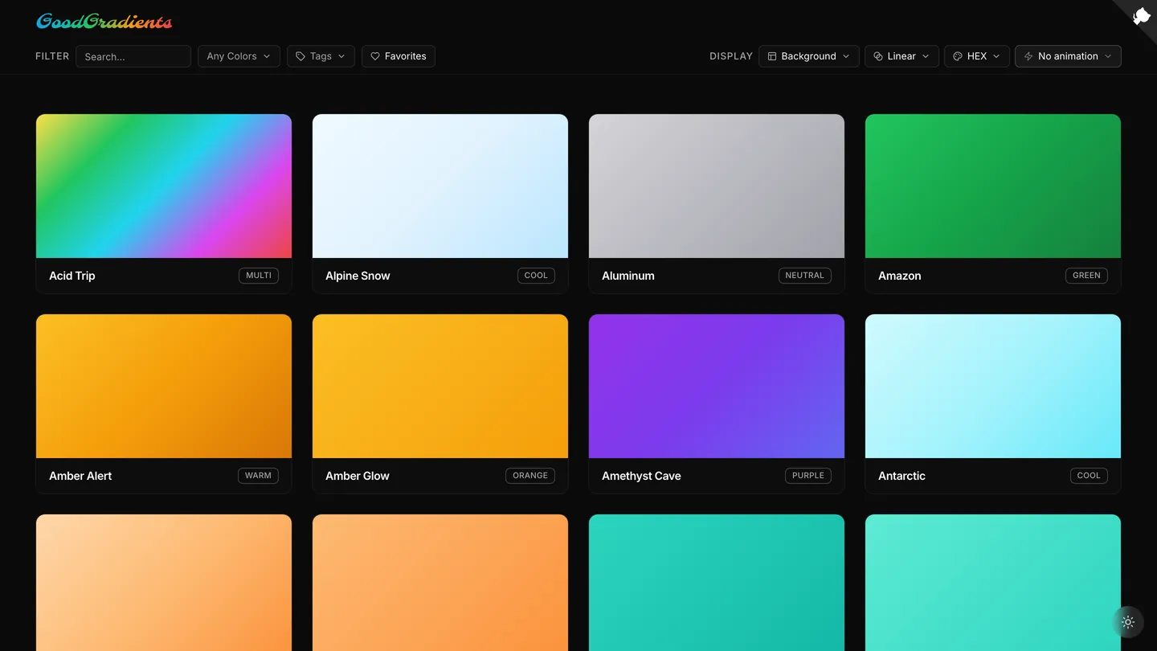Click the Amber Alert title text
The width and height of the screenshot is (1157, 651).
80,476
